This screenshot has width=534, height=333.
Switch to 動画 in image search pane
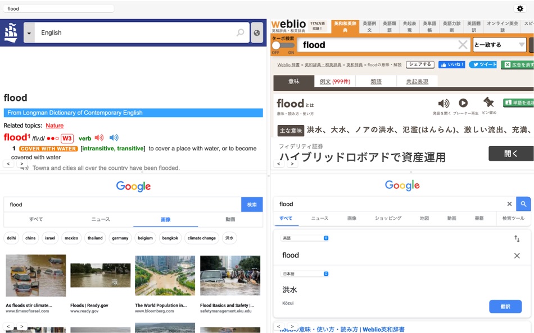click(230, 219)
